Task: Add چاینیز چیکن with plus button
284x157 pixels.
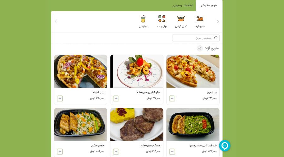Action: point(60,152)
